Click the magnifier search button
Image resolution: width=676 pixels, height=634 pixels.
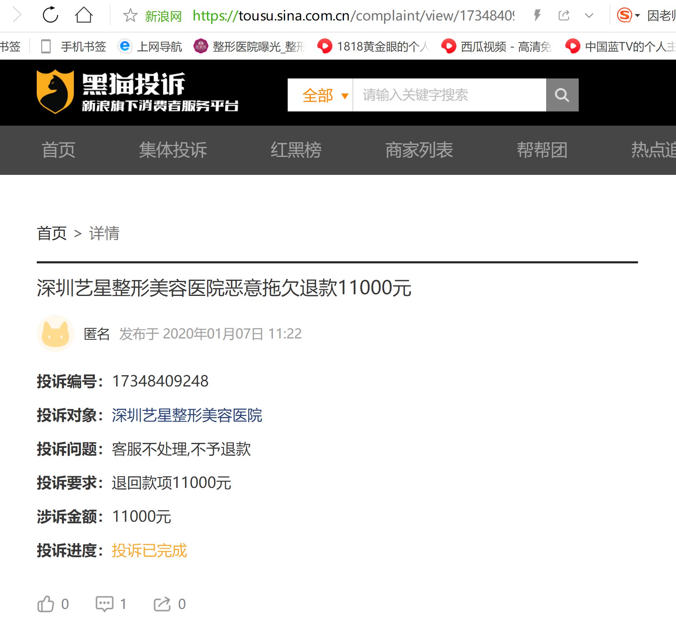(562, 95)
